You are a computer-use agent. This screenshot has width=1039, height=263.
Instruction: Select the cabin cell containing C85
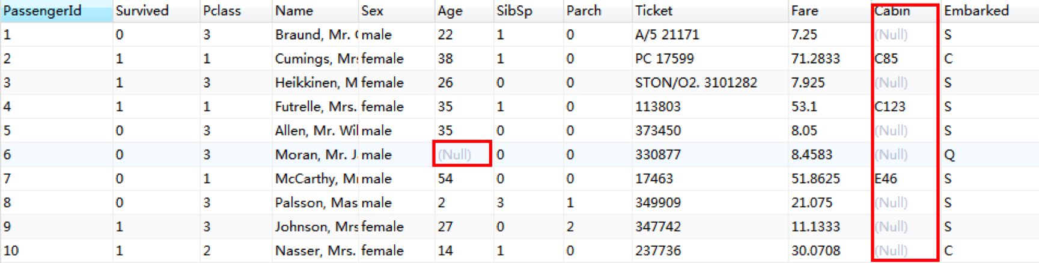[886, 59]
